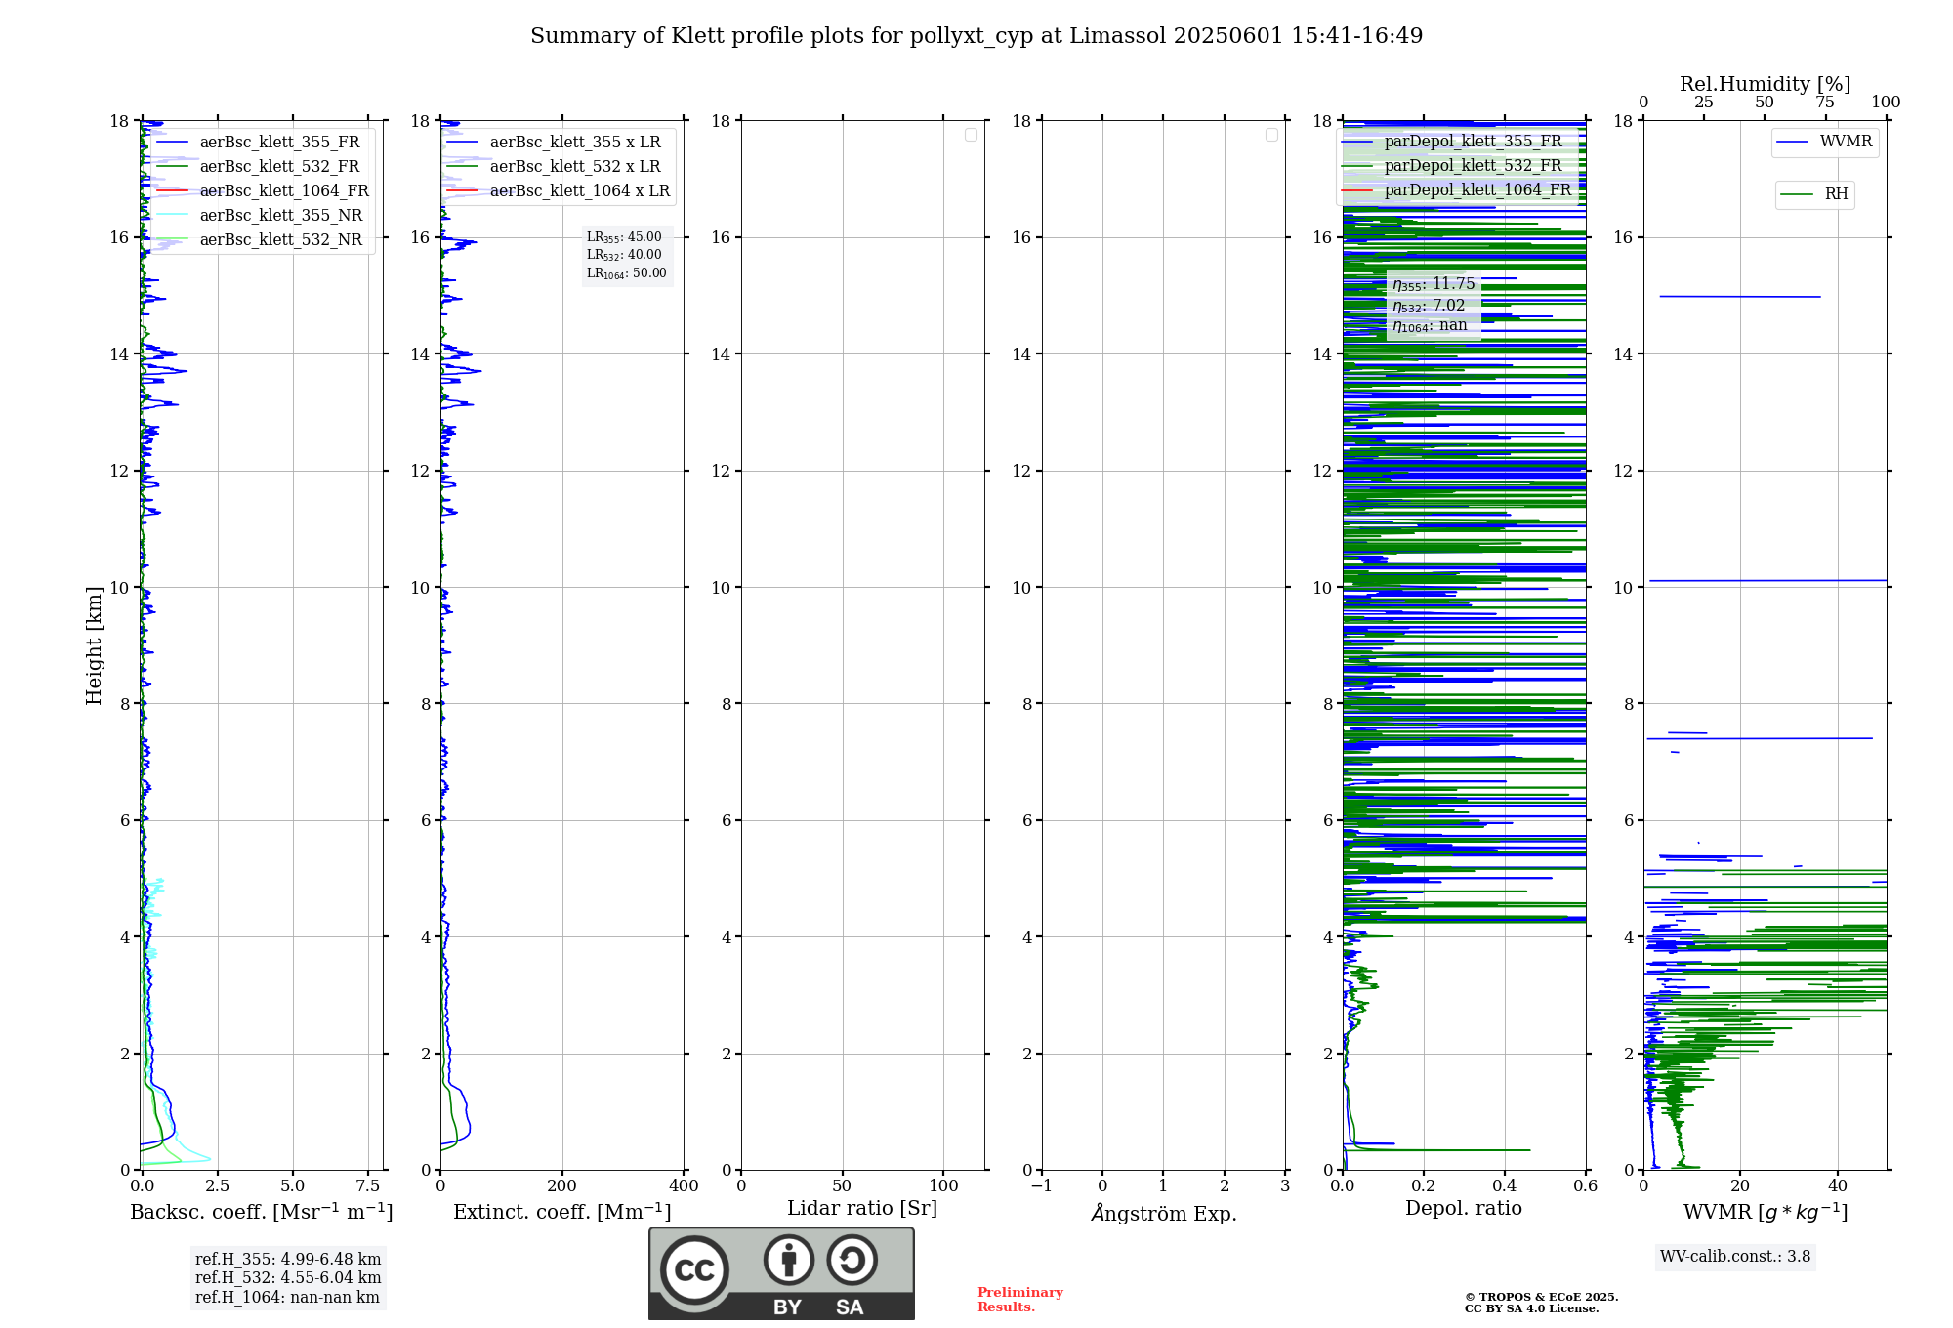Image resolution: width=1953 pixels, height=1328 pixels.
Task: Click the TROPOS & ECoE 2025 copyright text
Action: point(1542,1298)
